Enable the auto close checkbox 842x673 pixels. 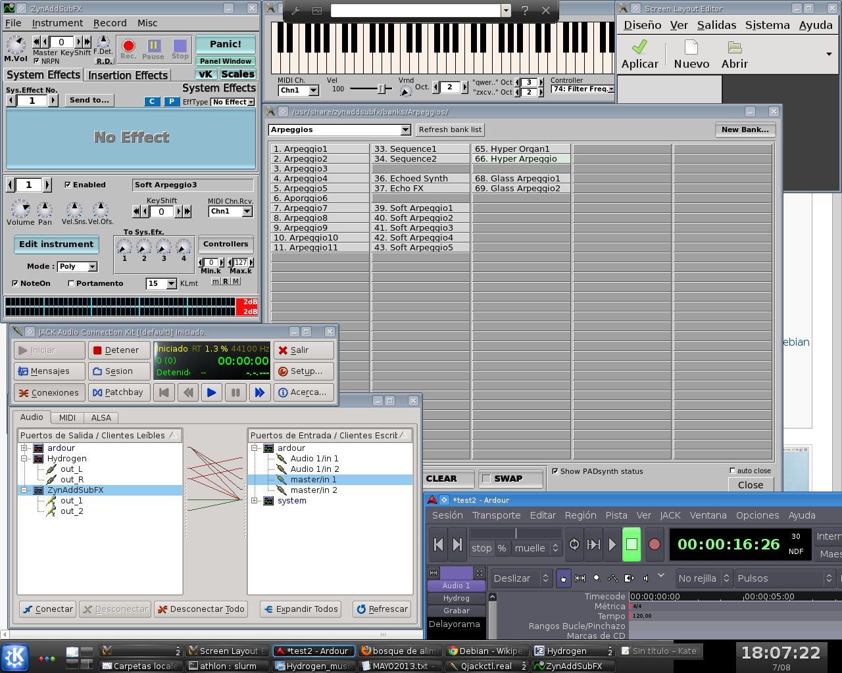pyautogui.click(x=732, y=471)
